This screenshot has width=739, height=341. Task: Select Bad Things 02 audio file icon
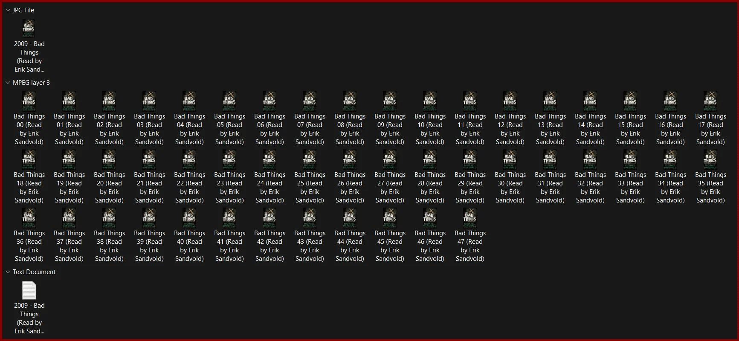109,101
